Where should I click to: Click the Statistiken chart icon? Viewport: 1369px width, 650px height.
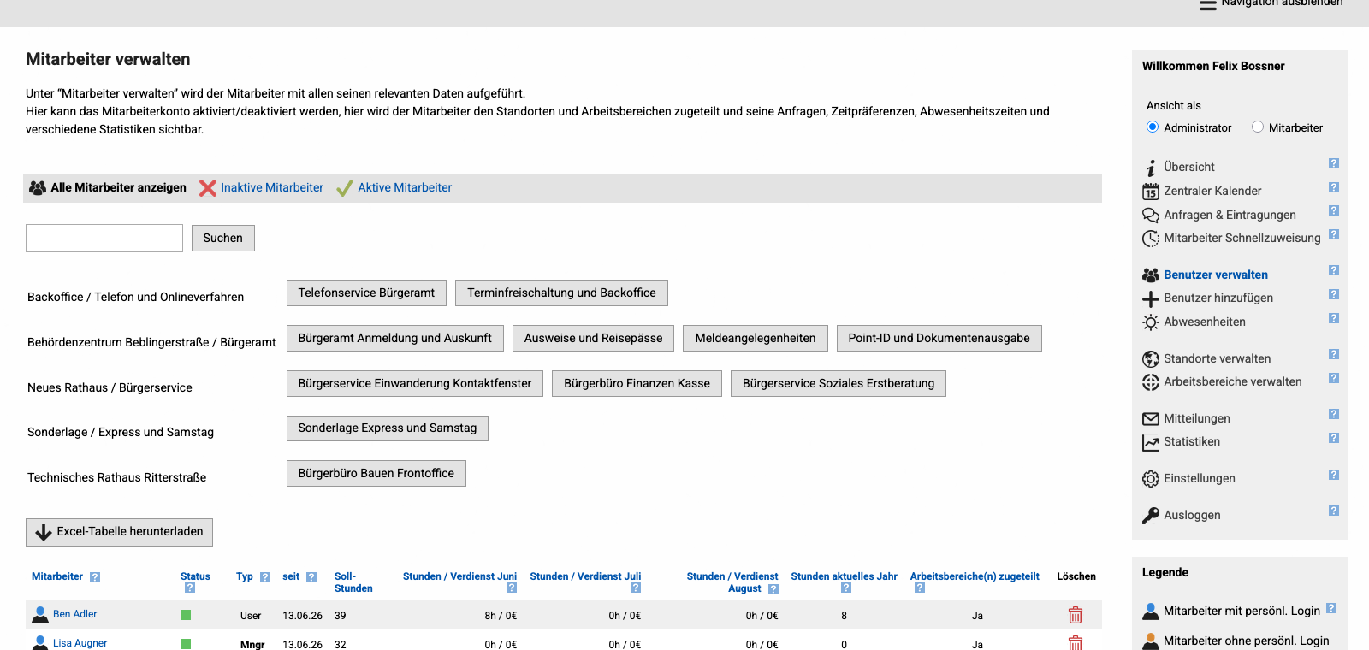click(1151, 442)
